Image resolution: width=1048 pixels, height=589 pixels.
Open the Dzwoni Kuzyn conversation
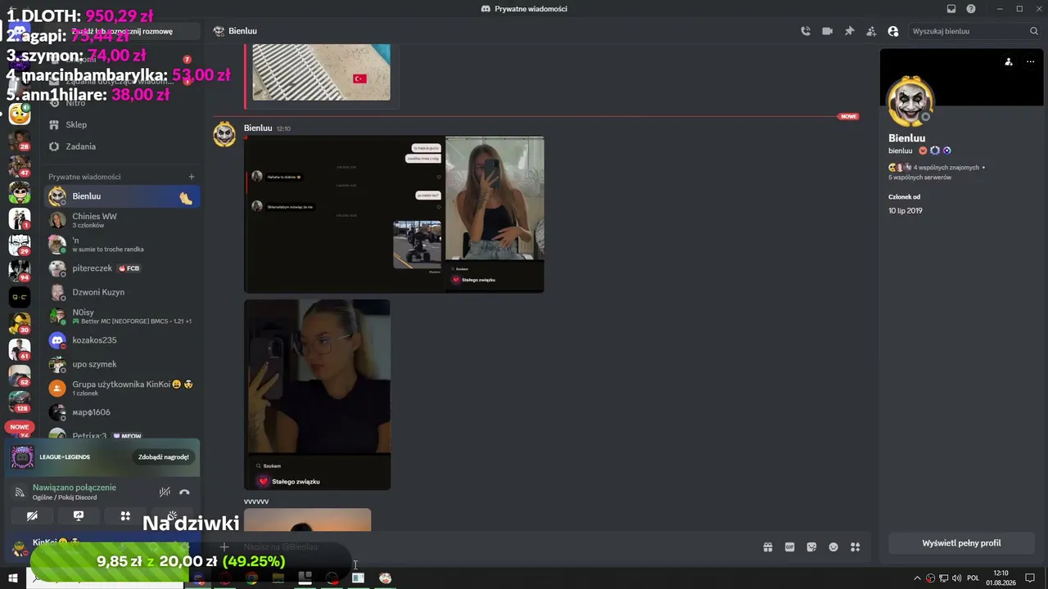[123, 292]
